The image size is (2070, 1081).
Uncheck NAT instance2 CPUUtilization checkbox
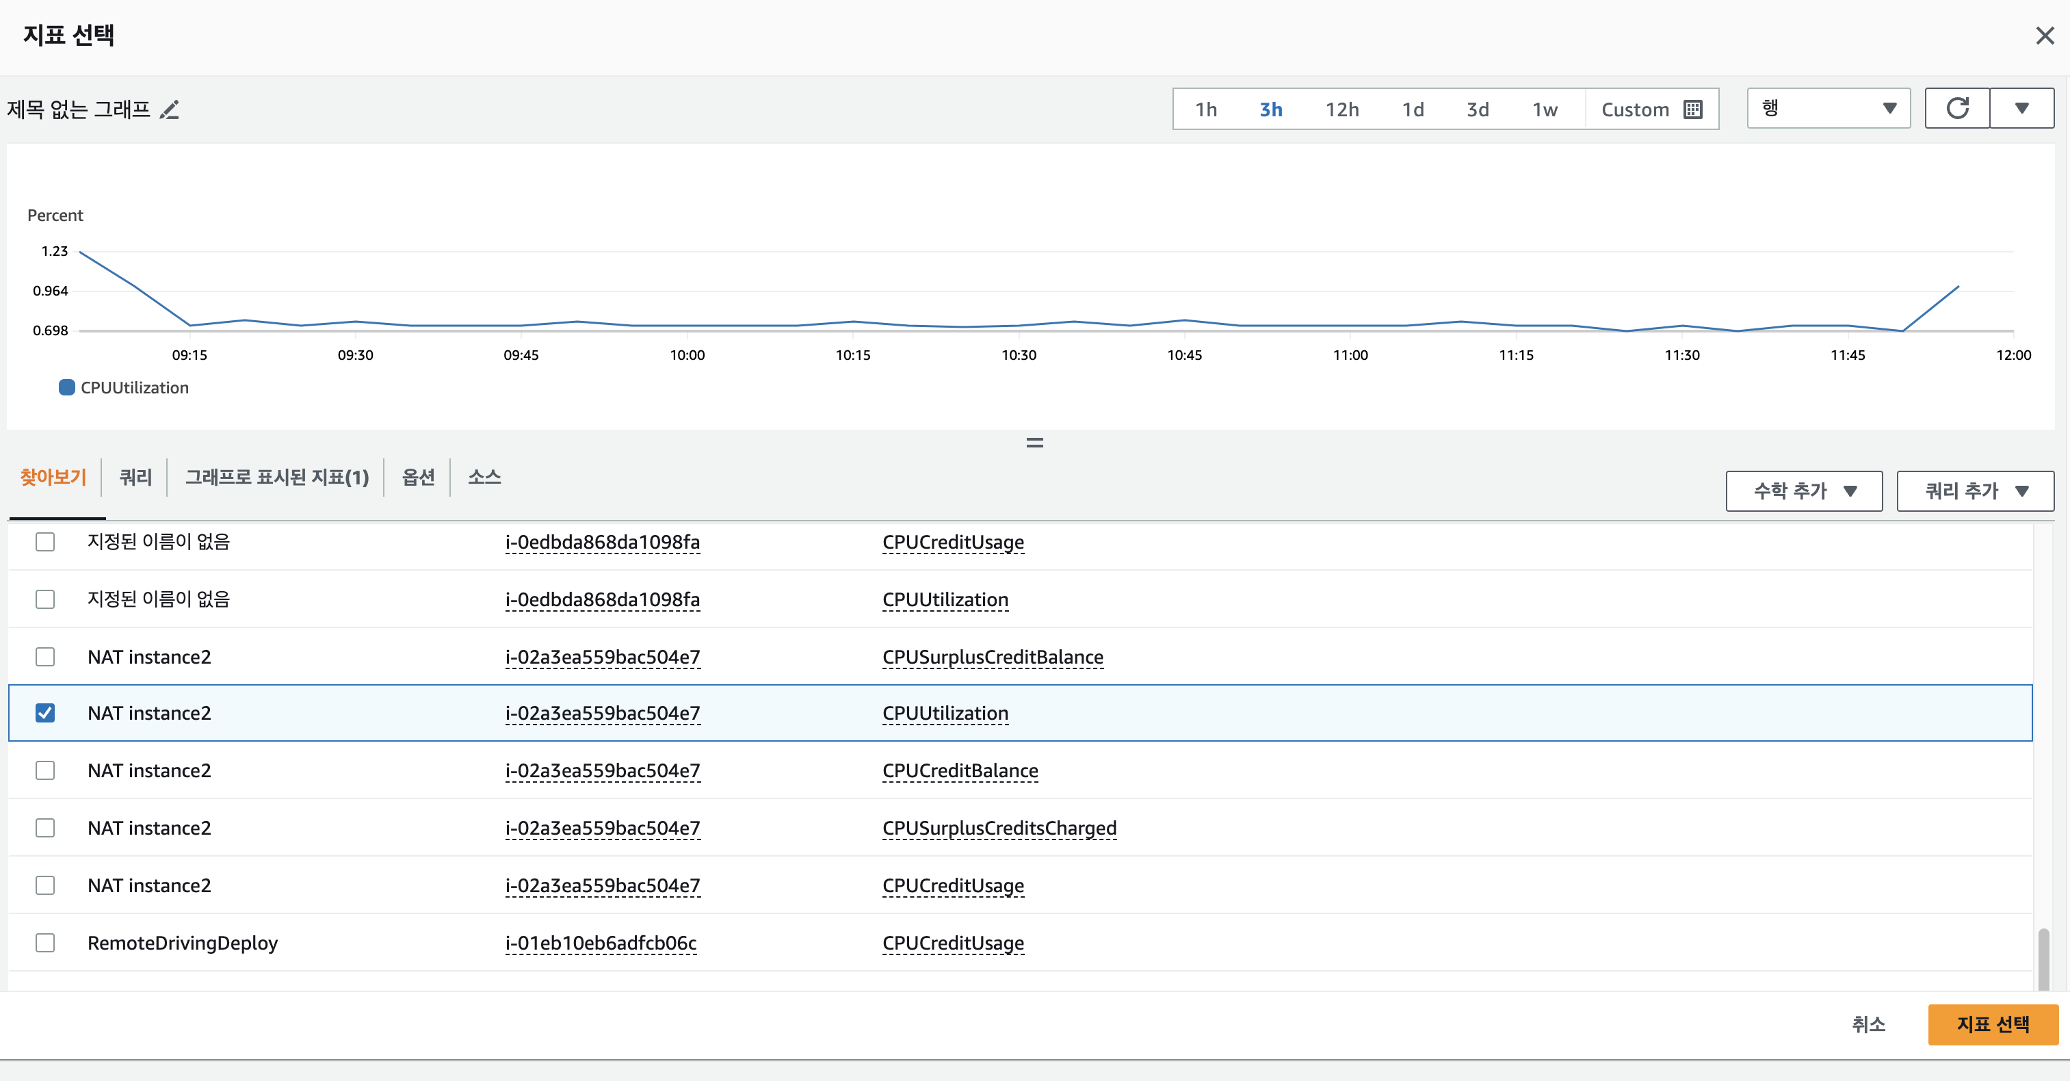[45, 713]
